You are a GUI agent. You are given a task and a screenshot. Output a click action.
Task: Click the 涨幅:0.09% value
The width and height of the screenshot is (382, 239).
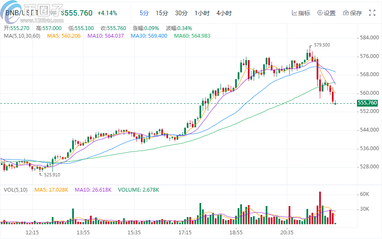coord(146,28)
